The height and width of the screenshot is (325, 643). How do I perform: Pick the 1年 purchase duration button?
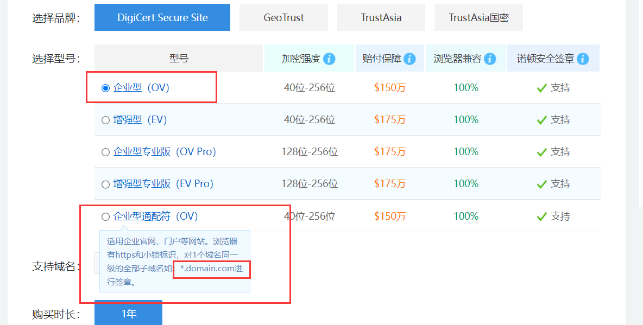coord(128,314)
